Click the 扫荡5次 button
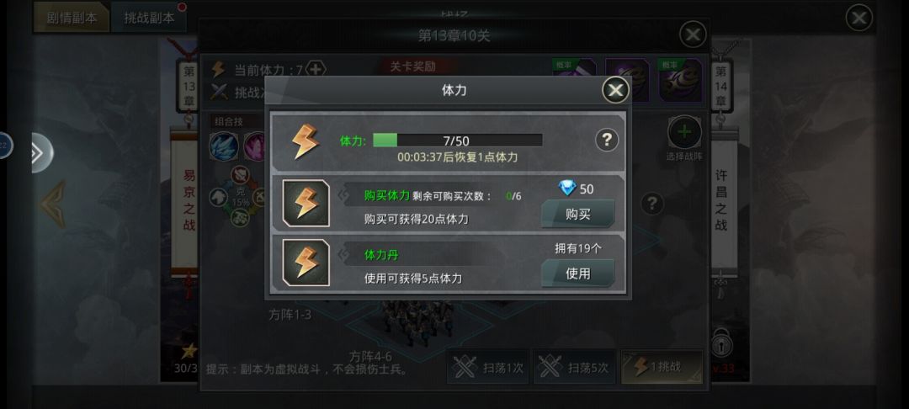The height and width of the screenshot is (409, 909). click(x=573, y=367)
